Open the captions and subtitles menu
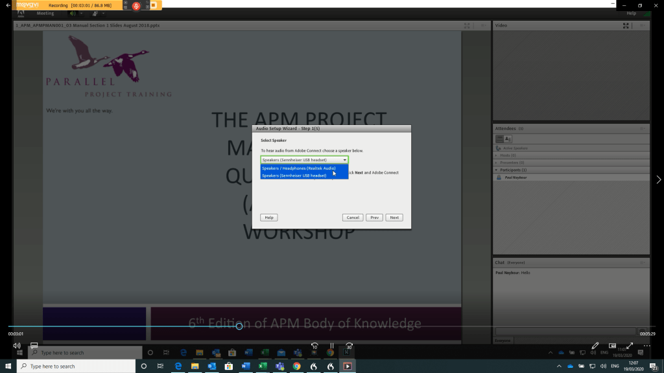This screenshot has height=373, width=664. point(34,346)
